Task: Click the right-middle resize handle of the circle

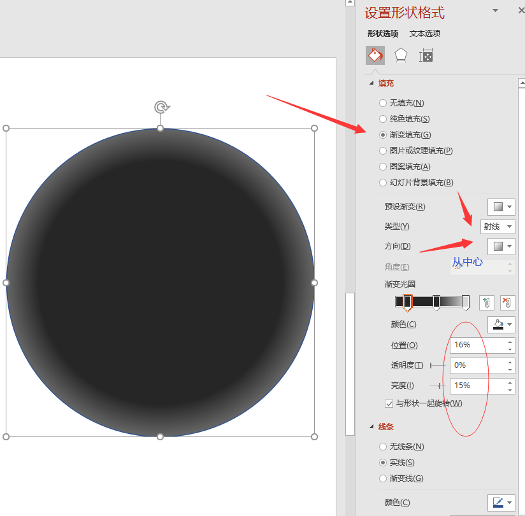Action: pyautogui.click(x=314, y=283)
